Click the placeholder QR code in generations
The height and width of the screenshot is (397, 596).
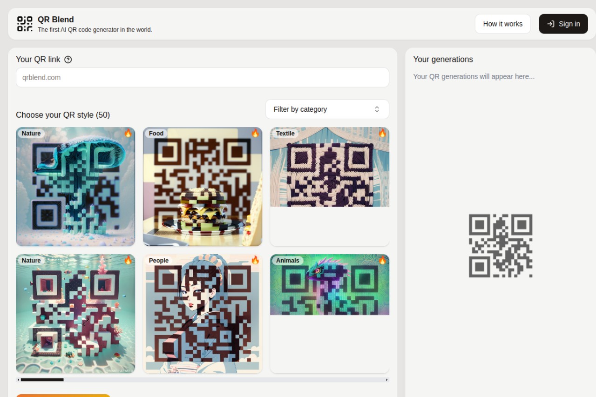[501, 246]
